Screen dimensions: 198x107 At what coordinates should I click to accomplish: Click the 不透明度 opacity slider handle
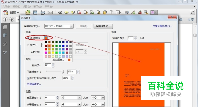pyautogui.click(x=62, y=72)
